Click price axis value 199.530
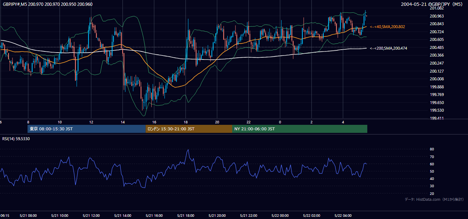The image size is (468, 219). coord(437,110)
